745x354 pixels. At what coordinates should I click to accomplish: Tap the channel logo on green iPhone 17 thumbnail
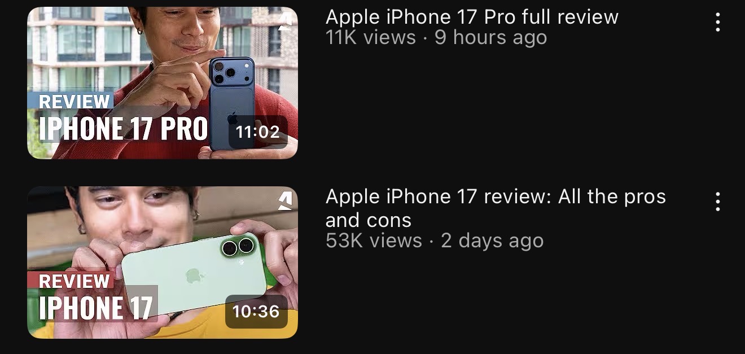[286, 201]
